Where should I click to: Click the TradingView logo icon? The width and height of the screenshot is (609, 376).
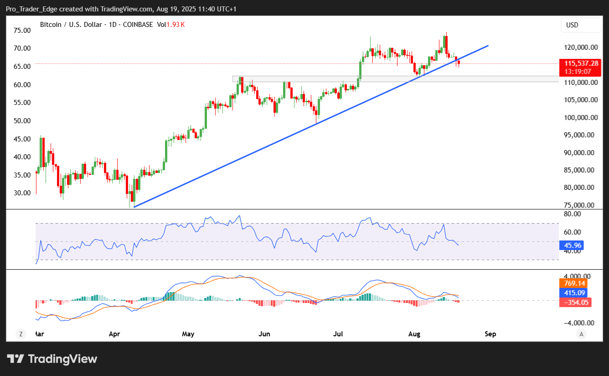point(15,359)
